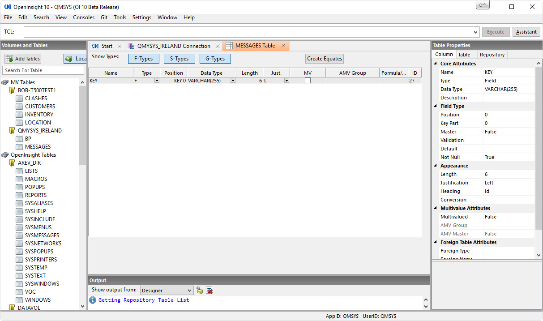Screen dimensions: 543x321
Task: Toggle the F-Types filter button
Action: tap(143, 59)
